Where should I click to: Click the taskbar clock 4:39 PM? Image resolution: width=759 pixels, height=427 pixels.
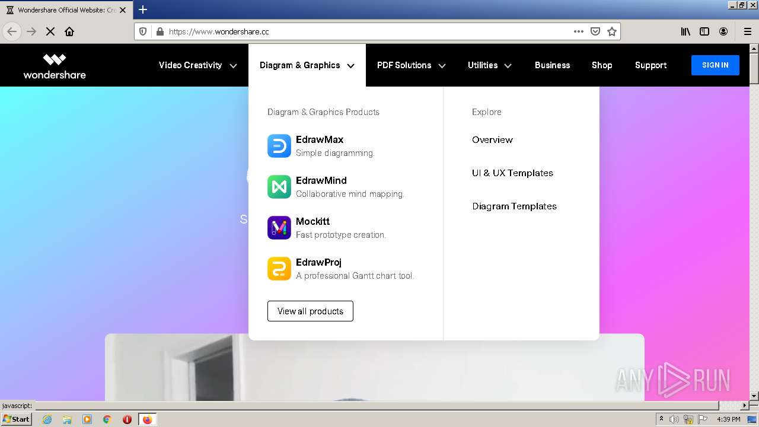point(729,419)
